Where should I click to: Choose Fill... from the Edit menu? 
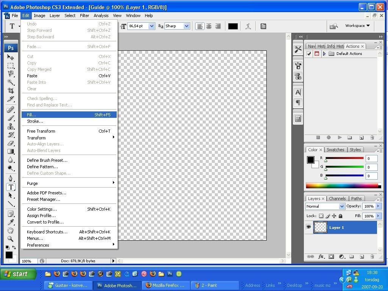coord(69,115)
